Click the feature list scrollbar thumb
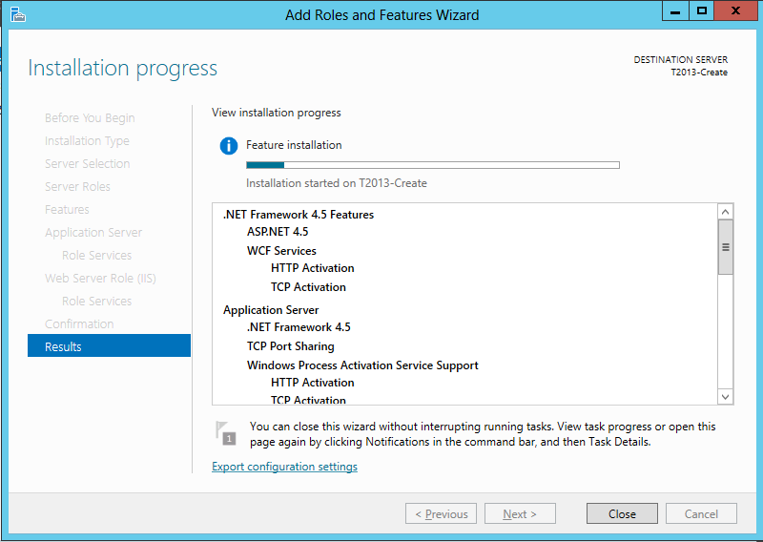 click(725, 246)
